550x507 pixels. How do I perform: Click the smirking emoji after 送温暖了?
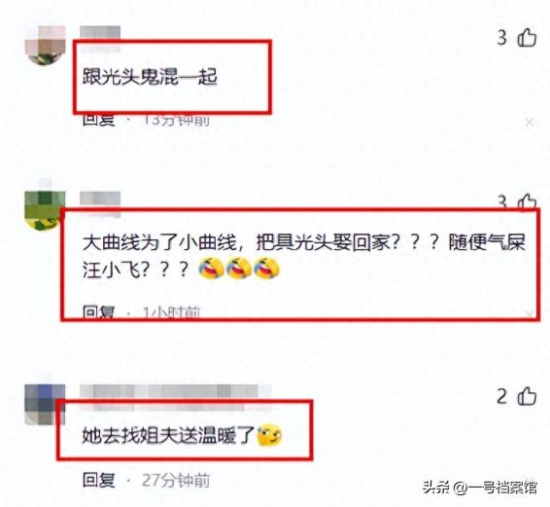pos(269,436)
